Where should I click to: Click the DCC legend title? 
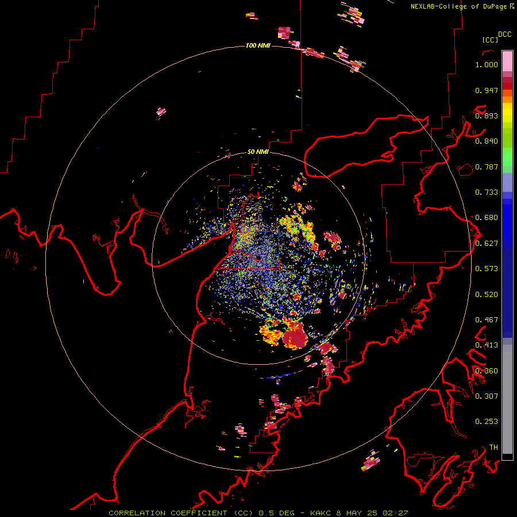click(504, 34)
